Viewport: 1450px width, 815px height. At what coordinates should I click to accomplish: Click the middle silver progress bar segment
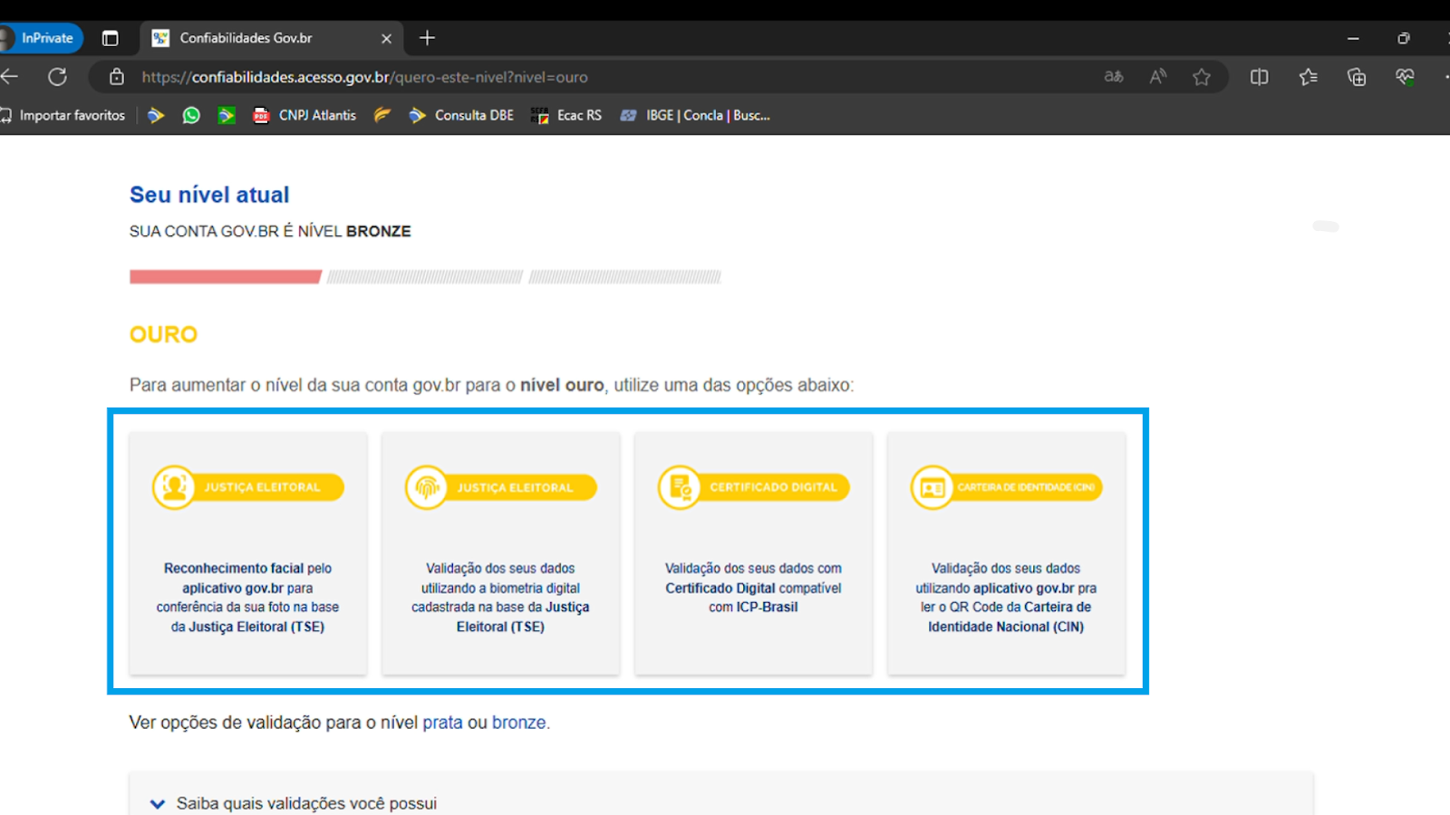pyautogui.click(x=425, y=276)
